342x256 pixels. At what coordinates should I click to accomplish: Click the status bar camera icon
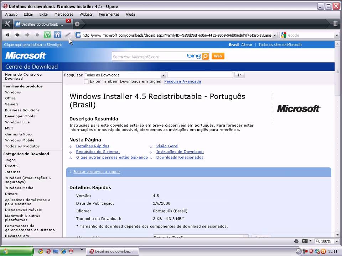pos(305,241)
